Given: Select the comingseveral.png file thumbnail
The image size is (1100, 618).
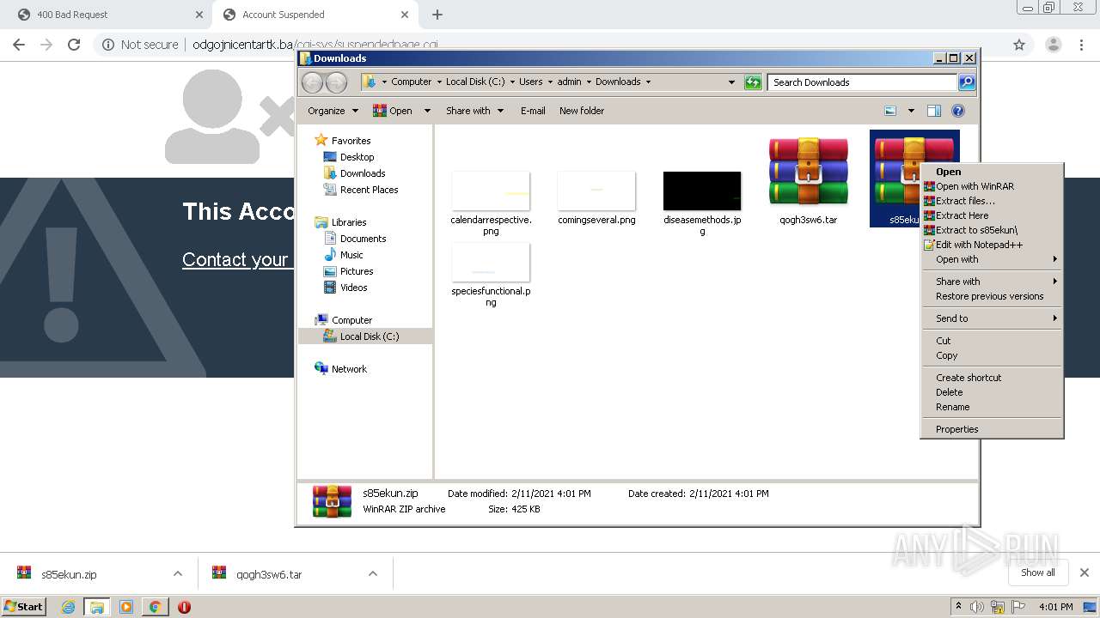Looking at the screenshot, I should coord(596,197).
